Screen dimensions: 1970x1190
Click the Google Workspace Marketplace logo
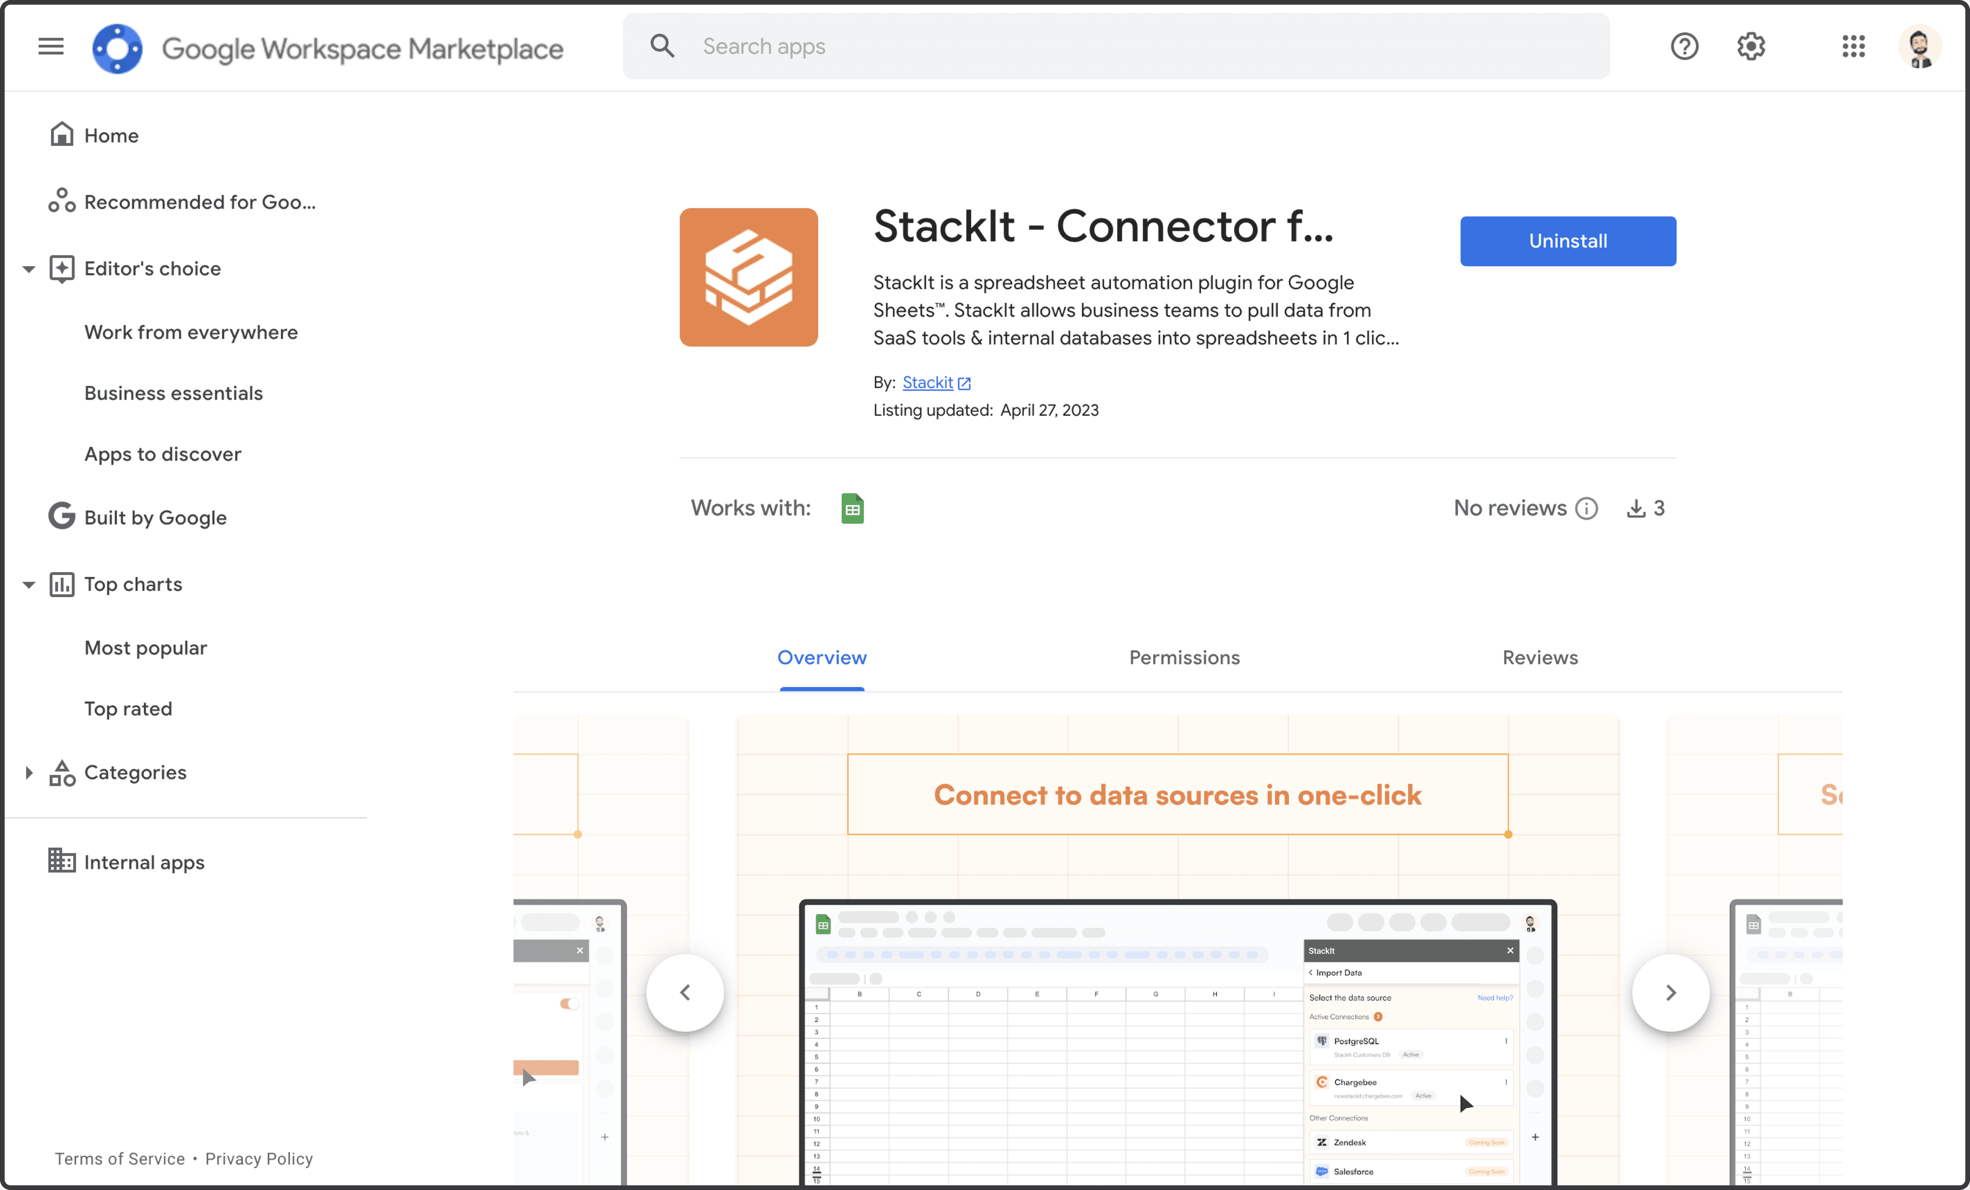point(117,48)
